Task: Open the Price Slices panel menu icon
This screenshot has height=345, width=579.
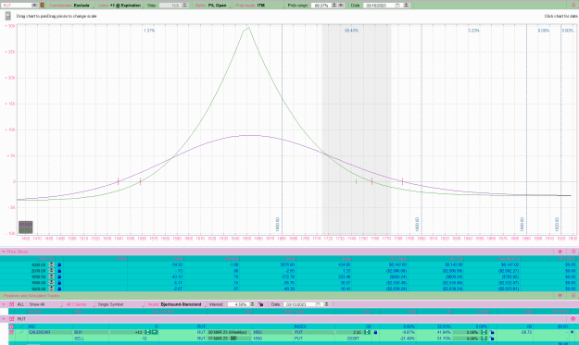Action: [573, 252]
